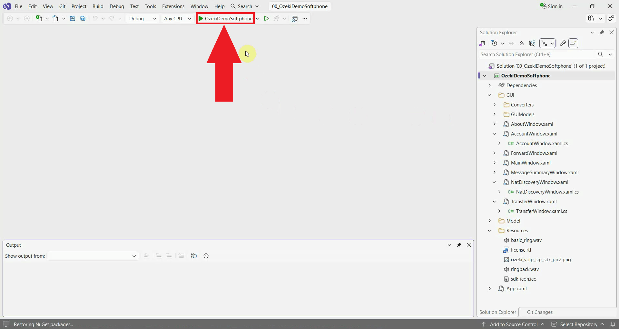This screenshot has width=619, height=329.
Task: Collapse the GUI folder node
Action: click(x=489, y=95)
